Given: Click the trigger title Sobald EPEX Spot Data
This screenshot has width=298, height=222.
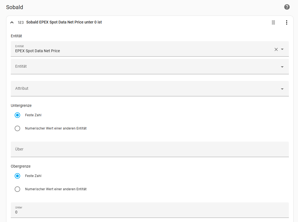Looking at the screenshot, I should pyautogui.click(x=64, y=22).
